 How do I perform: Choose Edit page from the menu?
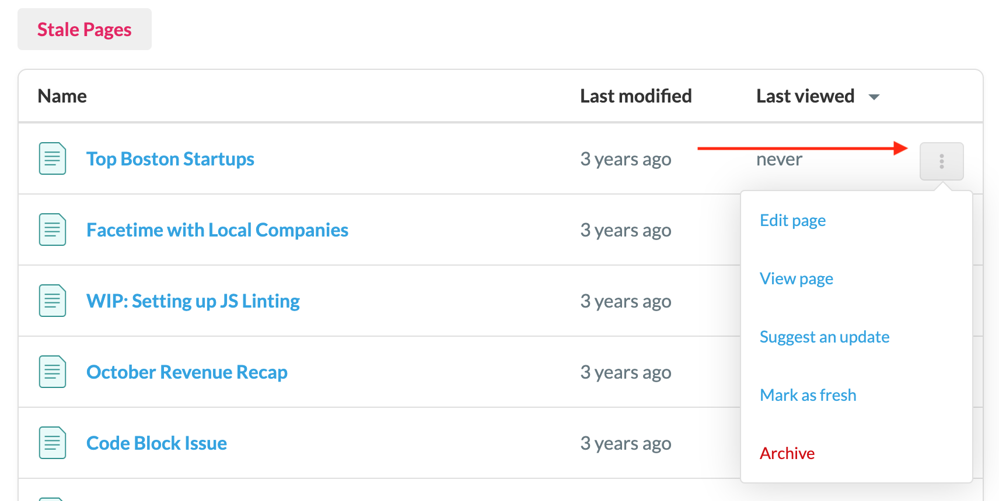coord(792,220)
